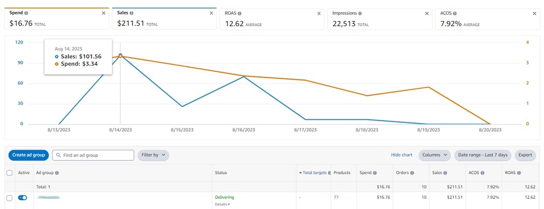Remove the ROAS metric card
Image resolution: width=544 pixels, height=209 pixels.
pyautogui.click(x=319, y=13)
